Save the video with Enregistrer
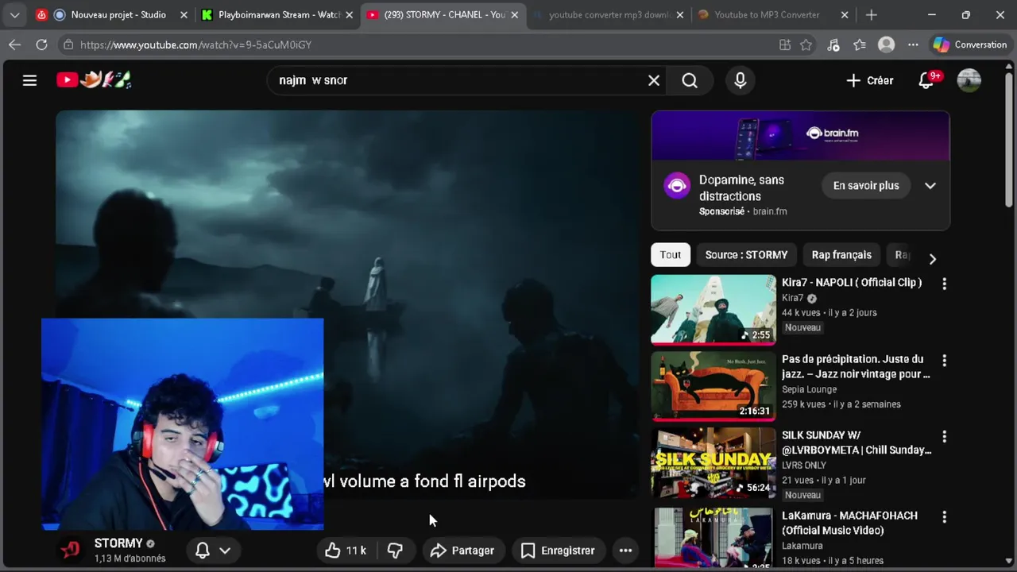 (x=558, y=551)
